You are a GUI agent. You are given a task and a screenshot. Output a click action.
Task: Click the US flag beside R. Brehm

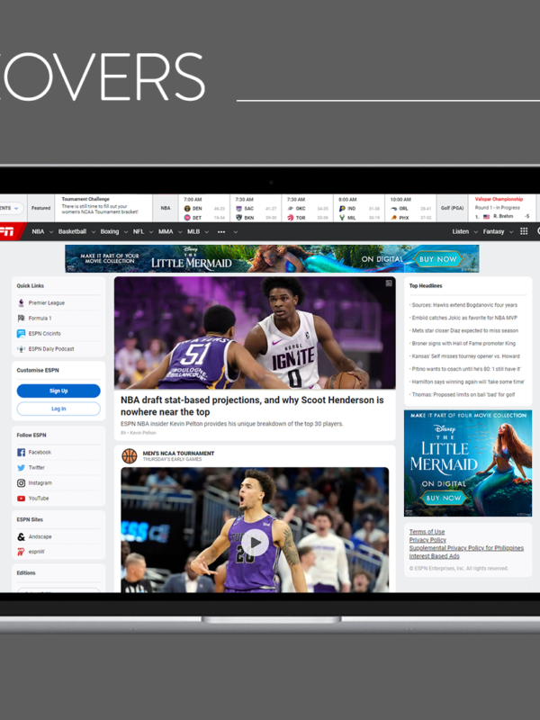coord(486,217)
